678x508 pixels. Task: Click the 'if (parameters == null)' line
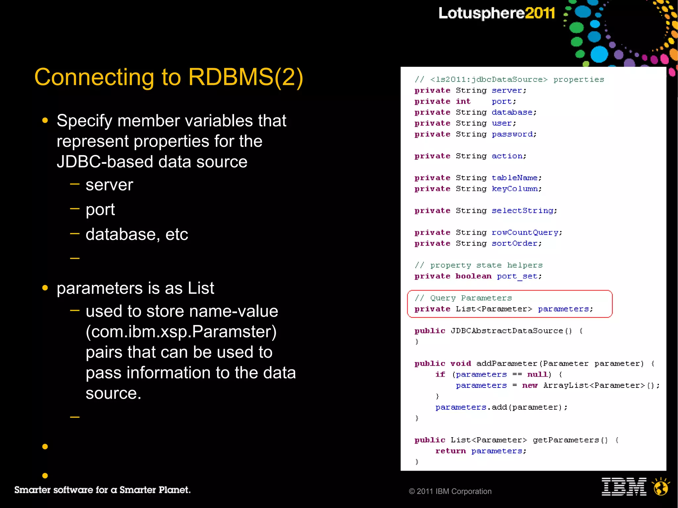tap(499, 374)
